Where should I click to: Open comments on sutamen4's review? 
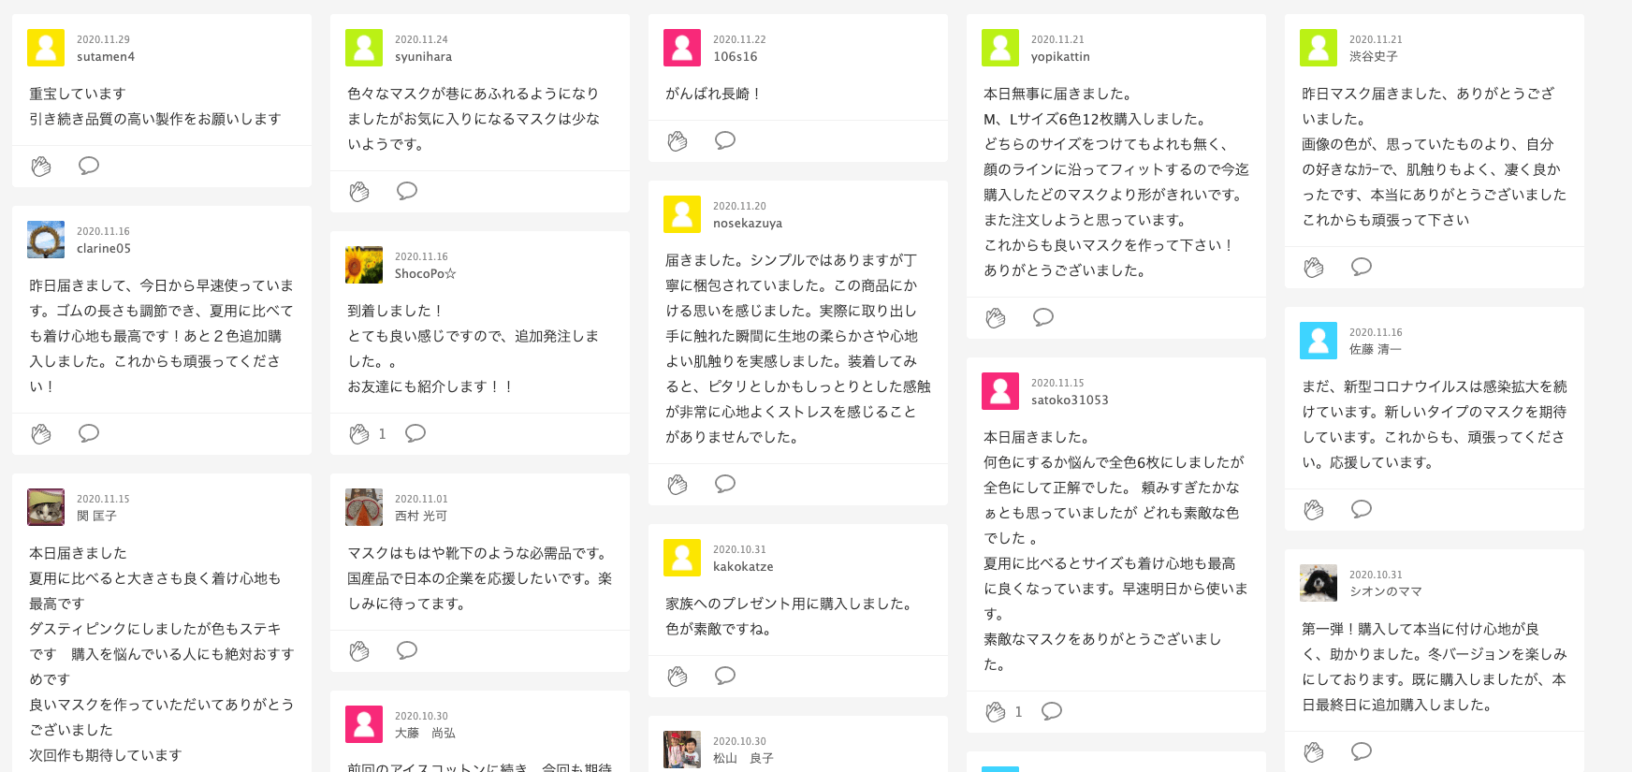(89, 166)
